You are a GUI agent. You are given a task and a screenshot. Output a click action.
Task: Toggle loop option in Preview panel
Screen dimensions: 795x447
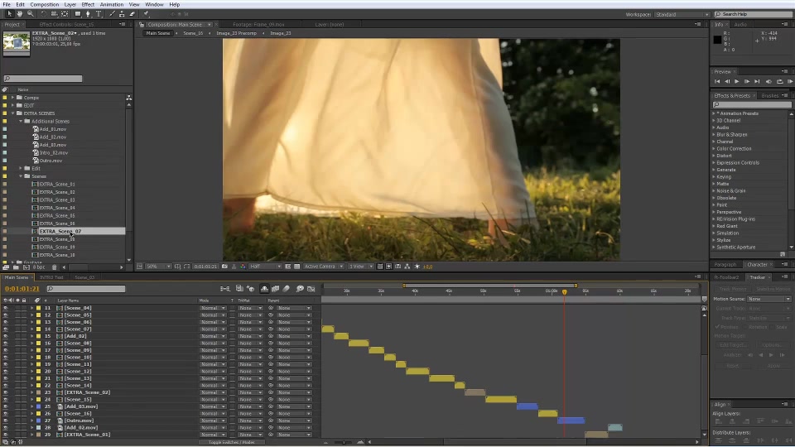[780, 82]
